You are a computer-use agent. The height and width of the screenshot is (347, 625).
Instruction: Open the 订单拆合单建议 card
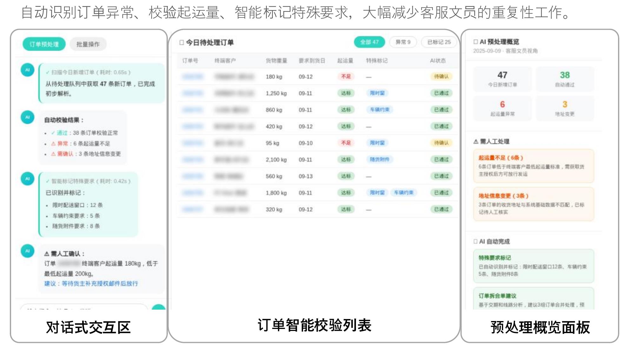pos(534,299)
